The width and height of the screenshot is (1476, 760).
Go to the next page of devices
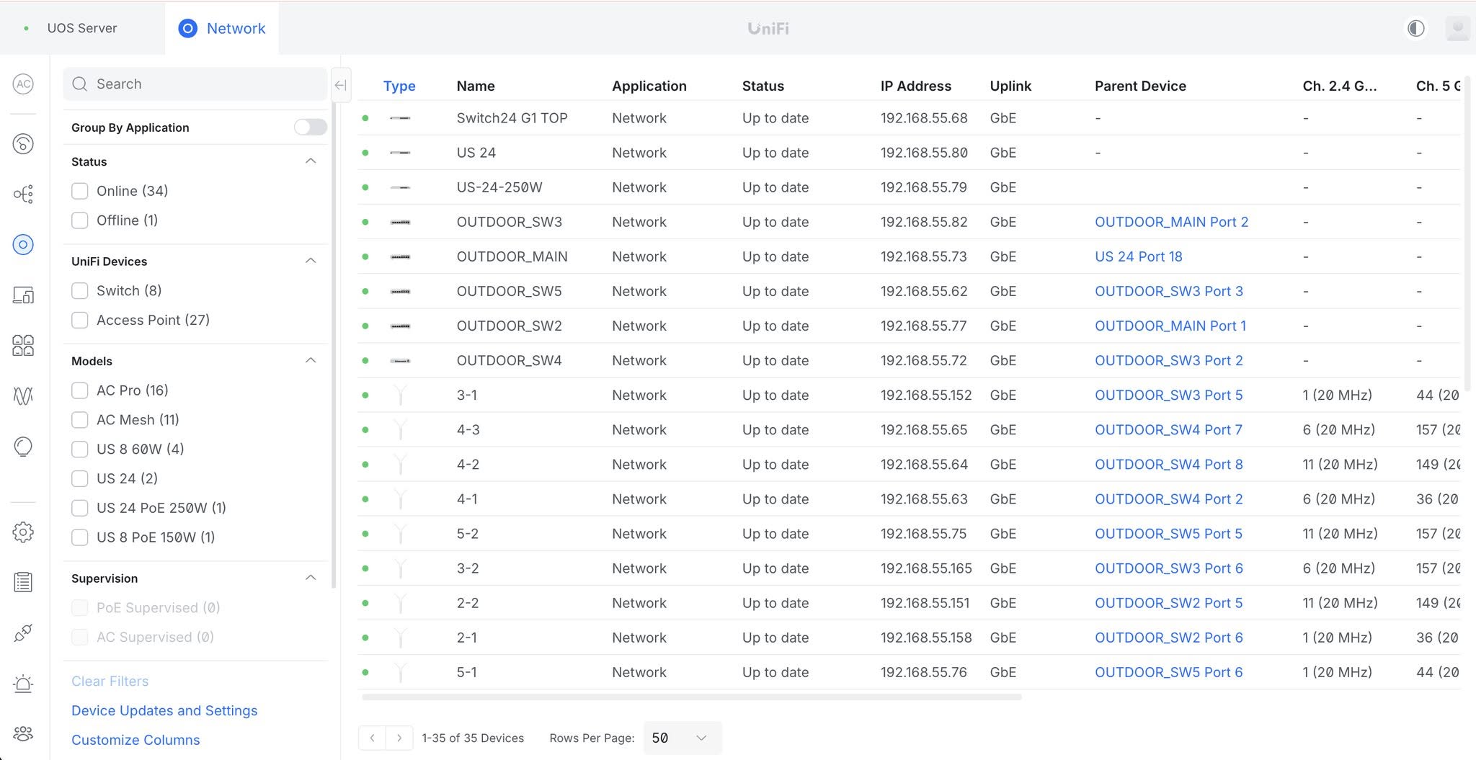[x=399, y=738]
